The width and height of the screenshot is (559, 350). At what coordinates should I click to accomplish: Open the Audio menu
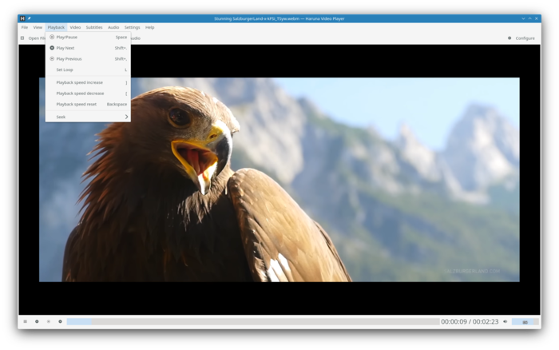point(113,27)
